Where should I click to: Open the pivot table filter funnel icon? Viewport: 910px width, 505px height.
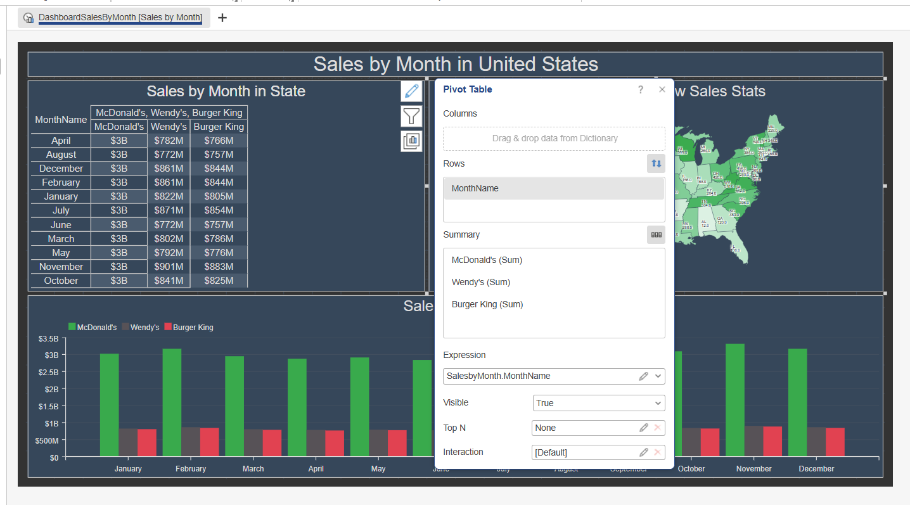coord(411,116)
